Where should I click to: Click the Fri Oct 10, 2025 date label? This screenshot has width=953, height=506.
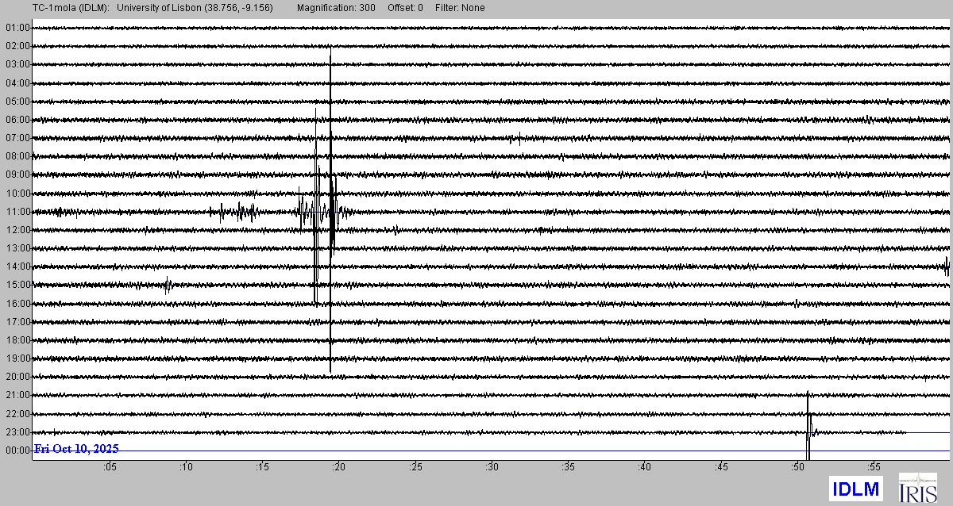click(x=76, y=449)
